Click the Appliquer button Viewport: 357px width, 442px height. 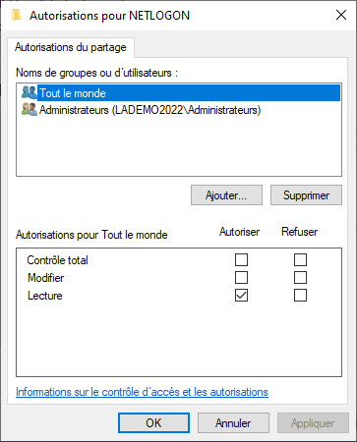point(313,423)
